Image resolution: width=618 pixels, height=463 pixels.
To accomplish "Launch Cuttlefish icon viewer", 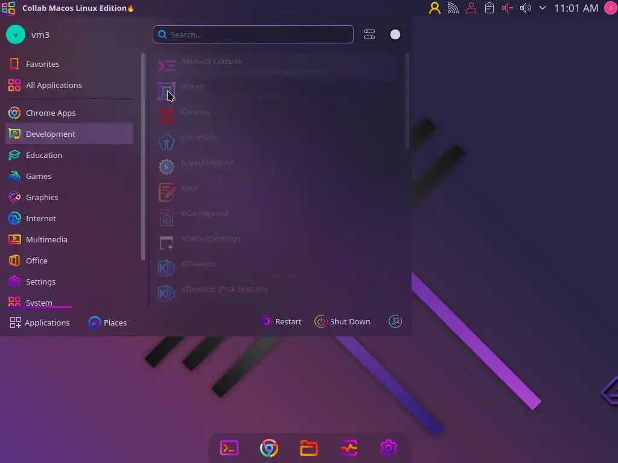I will point(276,141).
